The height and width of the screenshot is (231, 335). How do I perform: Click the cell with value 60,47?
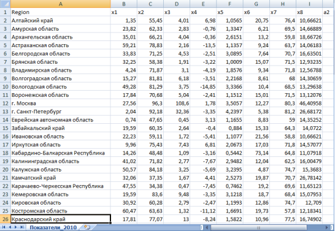point(124,211)
